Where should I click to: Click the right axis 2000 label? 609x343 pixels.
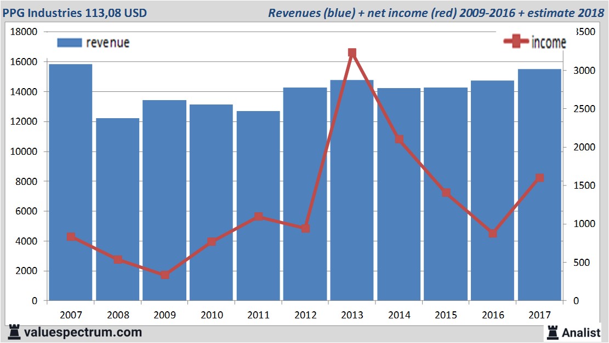[584, 147]
